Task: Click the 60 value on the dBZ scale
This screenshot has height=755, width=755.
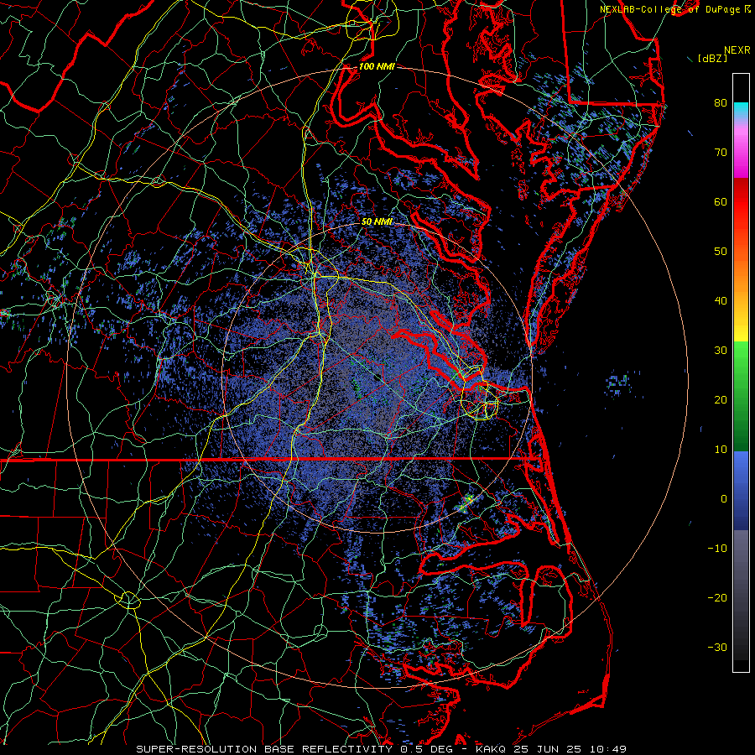Action: (721, 201)
